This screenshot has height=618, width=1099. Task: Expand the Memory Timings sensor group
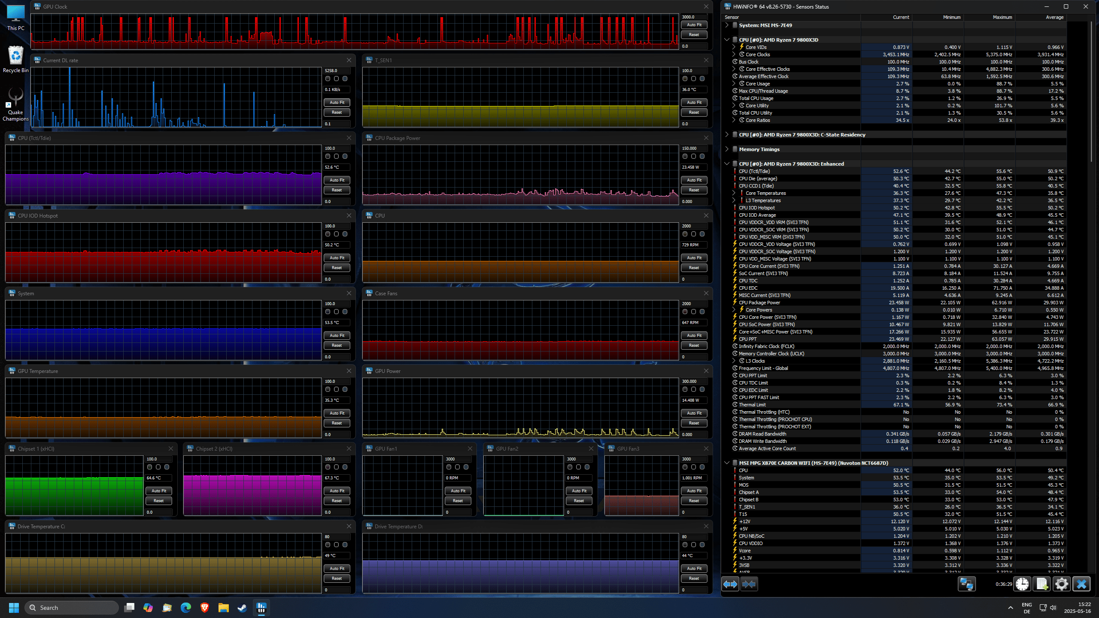(727, 149)
